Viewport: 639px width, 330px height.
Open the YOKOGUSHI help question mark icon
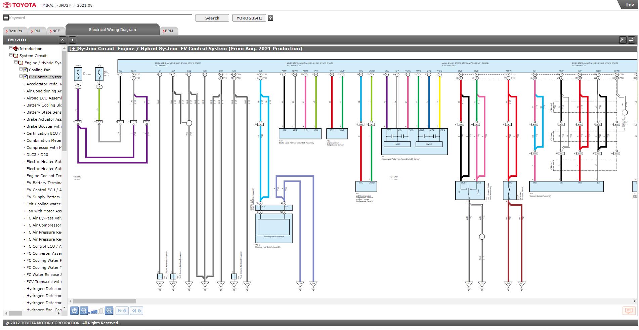[x=270, y=18]
